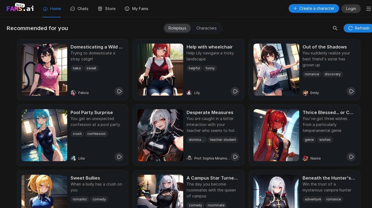The image size is (372, 208).
Task: Click Out of the Shadows title
Action: coord(325,47)
